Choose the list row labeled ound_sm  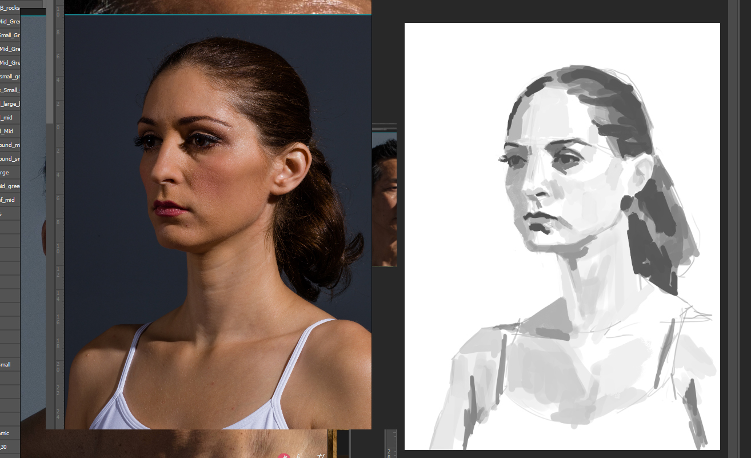tap(10, 159)
